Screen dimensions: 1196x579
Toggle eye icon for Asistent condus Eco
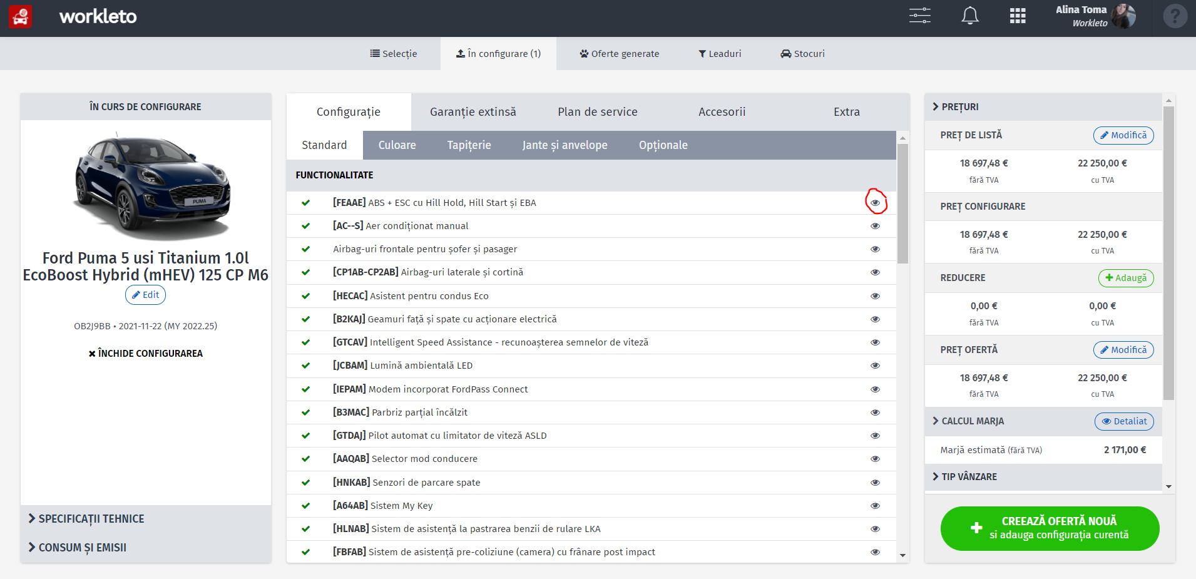(875, 296)
